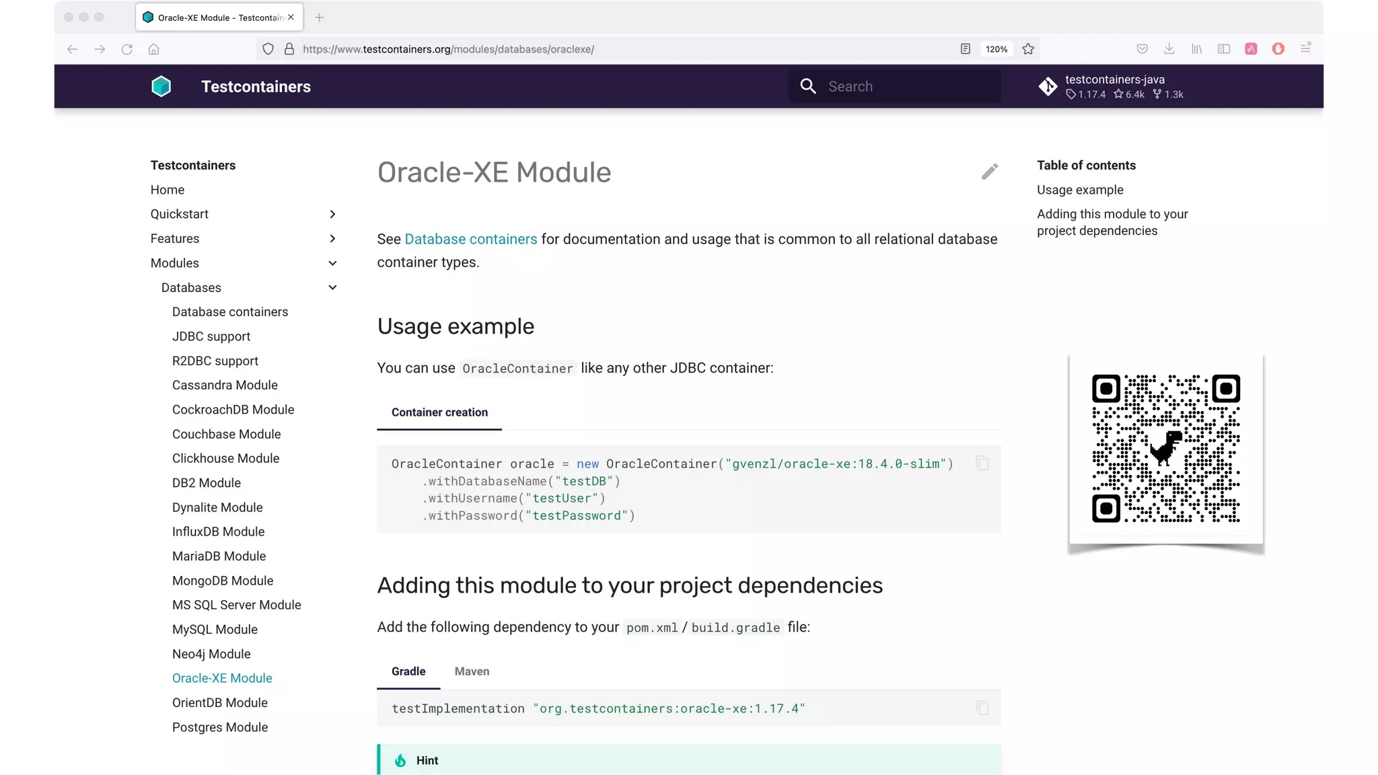Open Postgres Module page
Screen dimensions: 1378x775
pos(220,727)
